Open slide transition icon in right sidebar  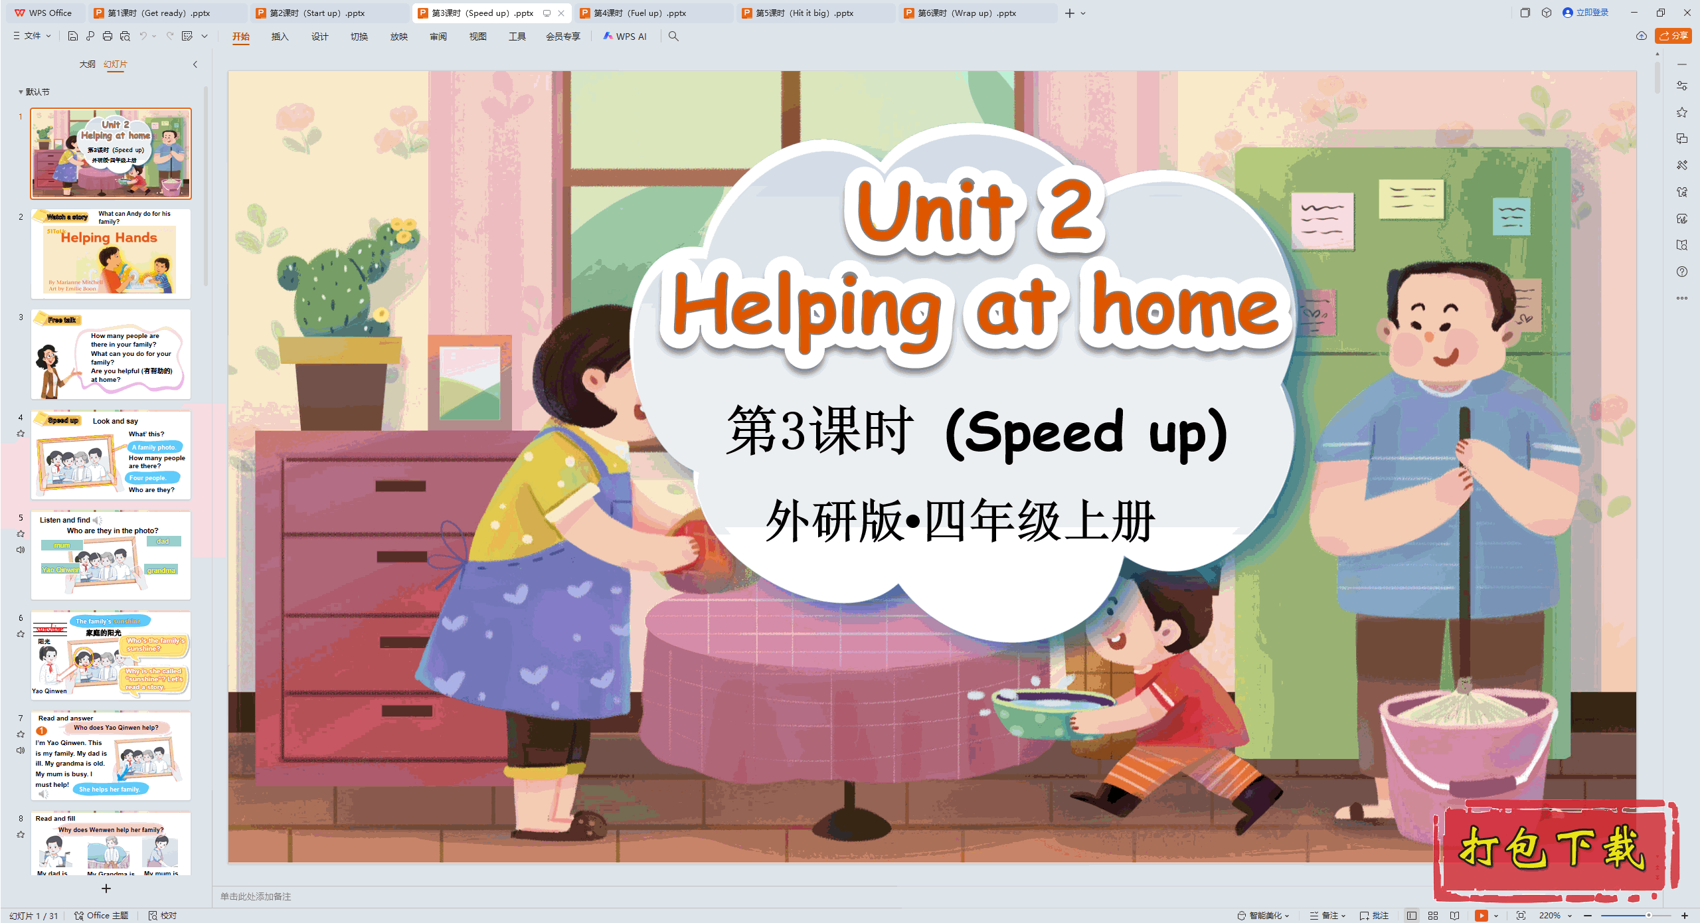[x=1681, y=139]
